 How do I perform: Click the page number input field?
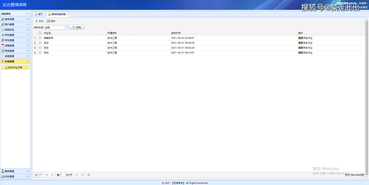click(63, 175)
